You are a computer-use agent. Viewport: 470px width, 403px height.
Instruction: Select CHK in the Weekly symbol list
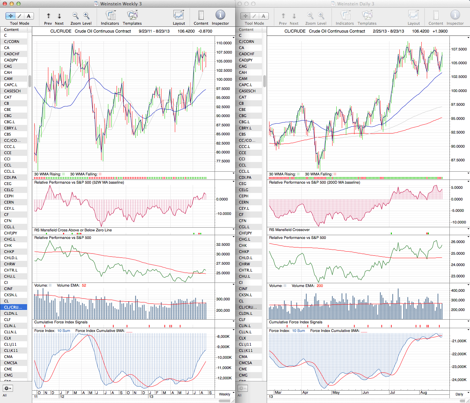click(x=8, y=245)
